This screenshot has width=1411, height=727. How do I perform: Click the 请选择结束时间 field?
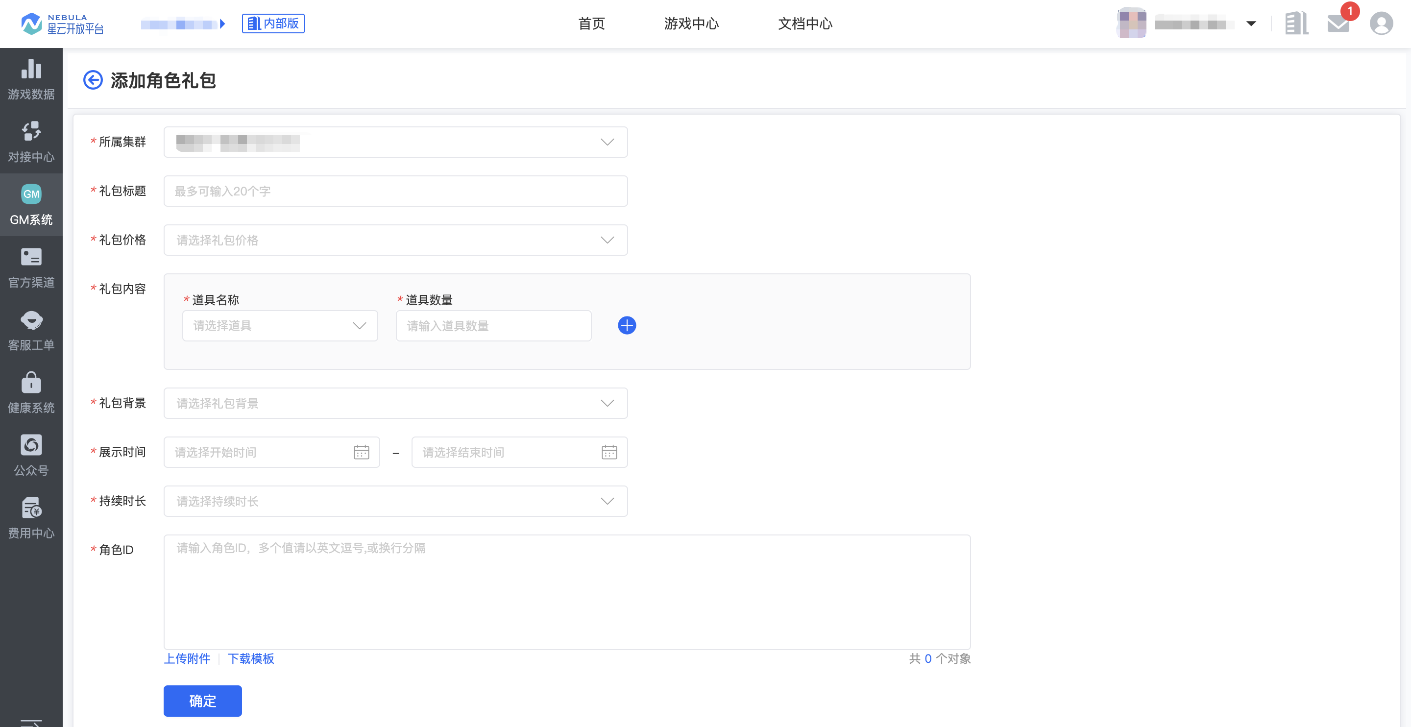click(x=519, y=452)
